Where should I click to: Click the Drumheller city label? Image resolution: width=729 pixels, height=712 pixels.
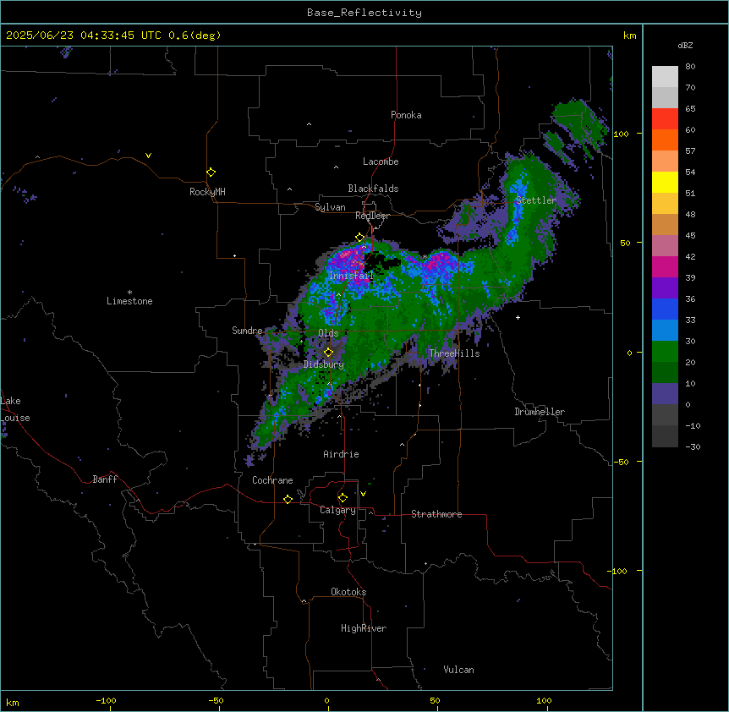540,412
